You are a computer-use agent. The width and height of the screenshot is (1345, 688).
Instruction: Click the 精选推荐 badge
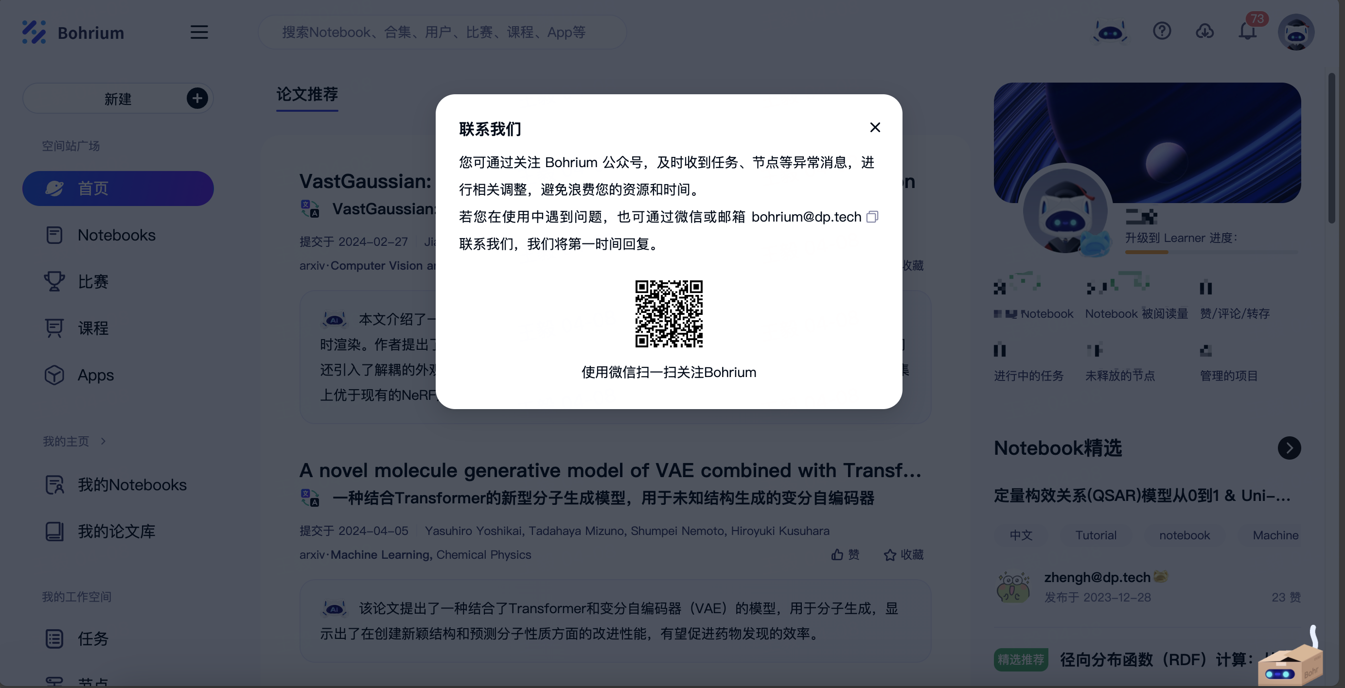click(x=1021, y=660)
